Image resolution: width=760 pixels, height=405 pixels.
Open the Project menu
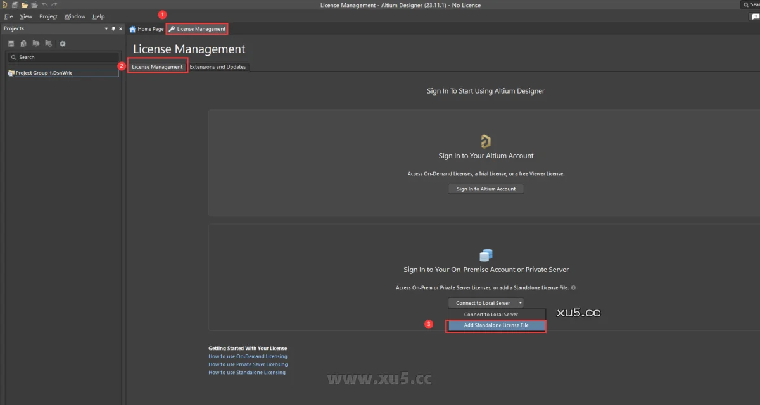(x=48, y=16)
